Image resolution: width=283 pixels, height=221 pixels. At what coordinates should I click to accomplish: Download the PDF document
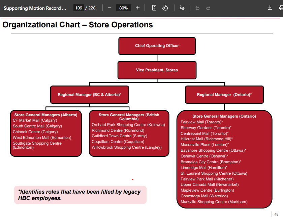click(x=270, y=8)
